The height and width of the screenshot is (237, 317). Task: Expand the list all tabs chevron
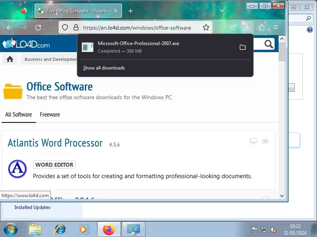point(222,11)
